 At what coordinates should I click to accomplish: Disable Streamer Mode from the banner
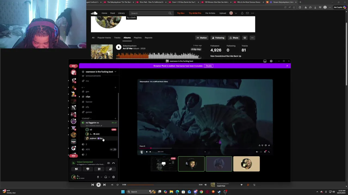(209, 66)
